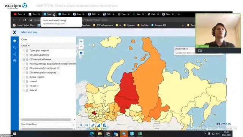Open Chrome from taskbar

click(108, 134)
